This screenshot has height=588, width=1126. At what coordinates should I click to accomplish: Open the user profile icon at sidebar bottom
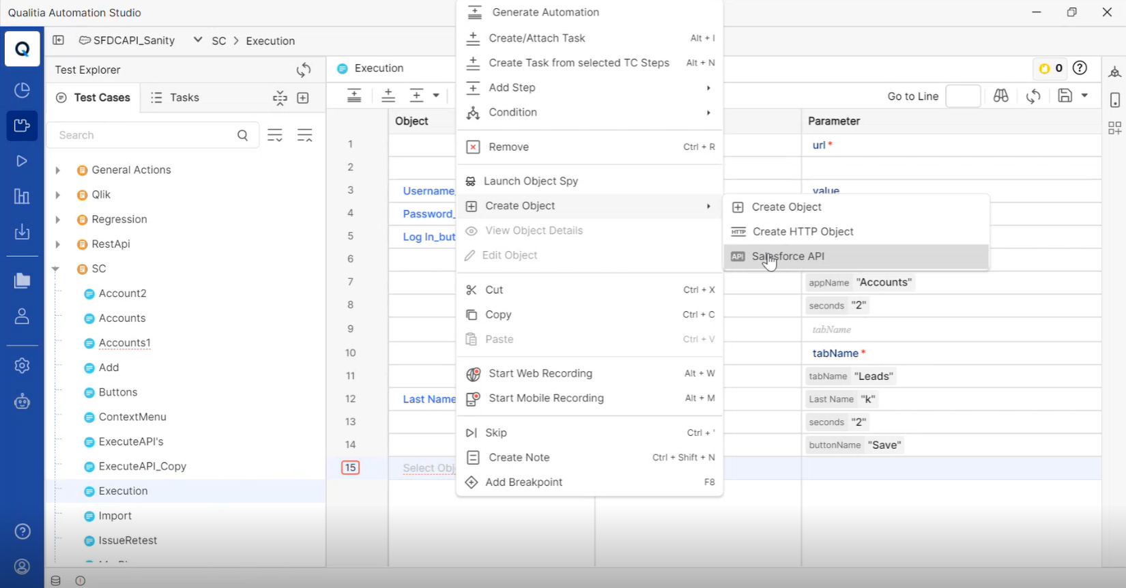click(22, 567)
